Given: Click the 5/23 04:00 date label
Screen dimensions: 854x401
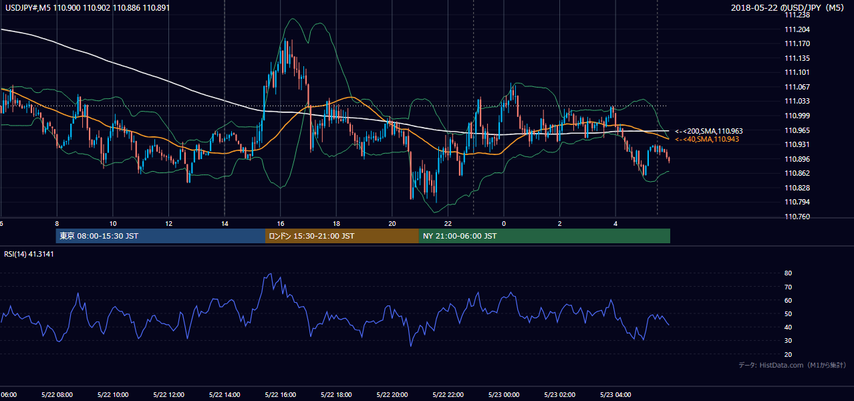Looking at the screenshot, I should pyautogui.click(x=615, y=395).
